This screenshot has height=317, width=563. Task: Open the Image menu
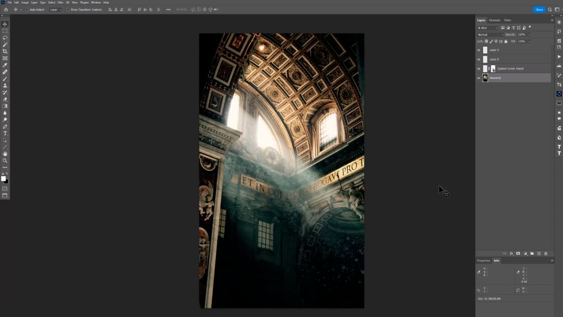pyautogui.click(x=25, y=3)
